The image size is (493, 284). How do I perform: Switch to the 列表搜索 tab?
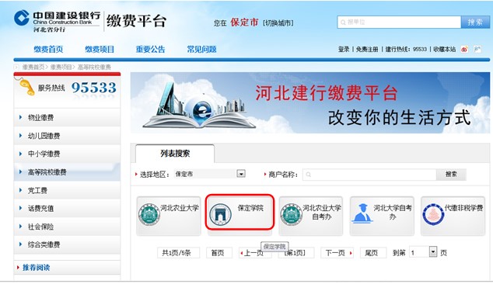pos(175,154)
